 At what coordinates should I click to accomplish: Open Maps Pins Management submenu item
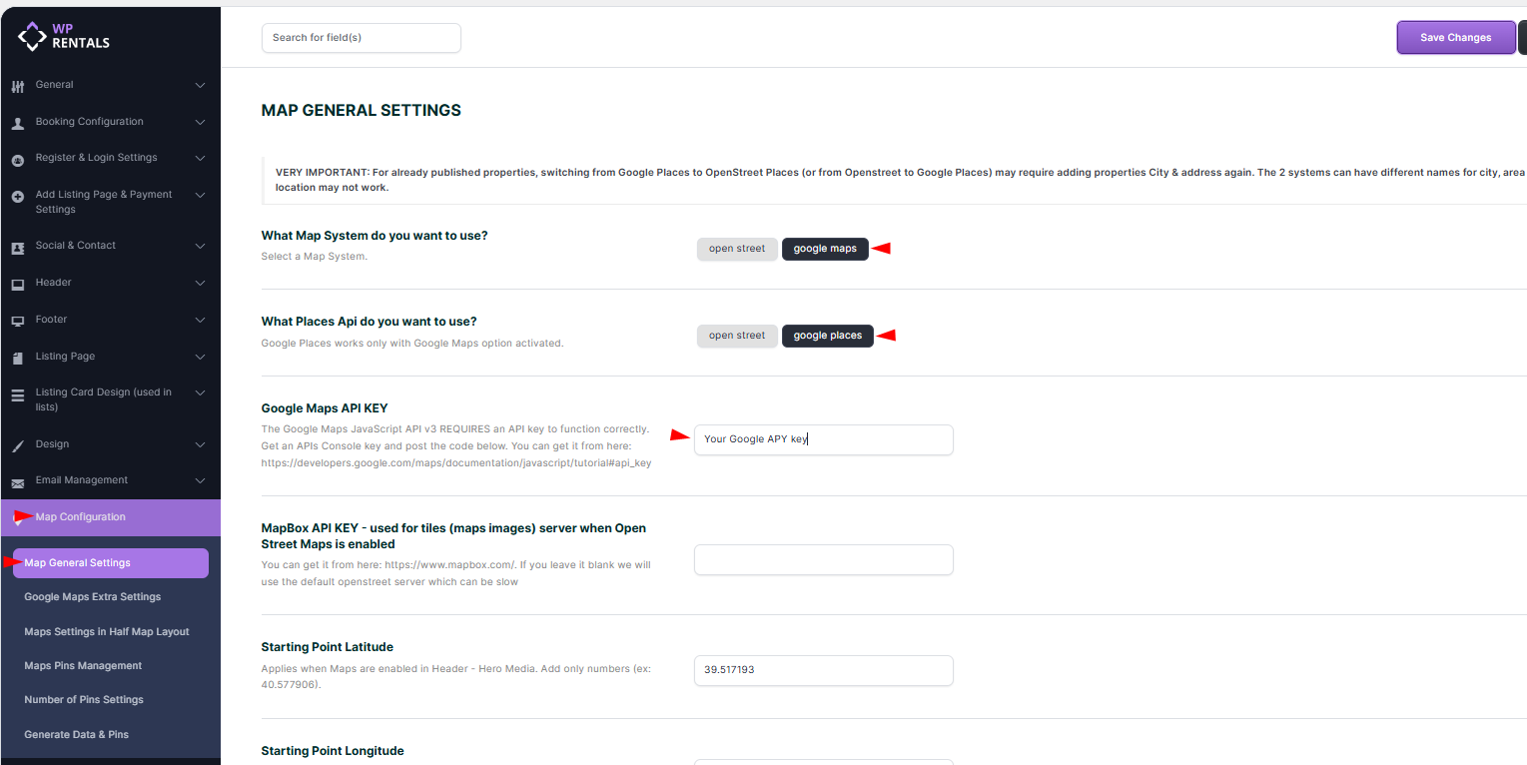click(83, 666)
